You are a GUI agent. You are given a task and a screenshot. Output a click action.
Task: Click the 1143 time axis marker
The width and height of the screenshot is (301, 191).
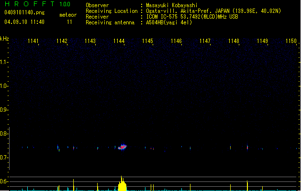coord(90,41)
